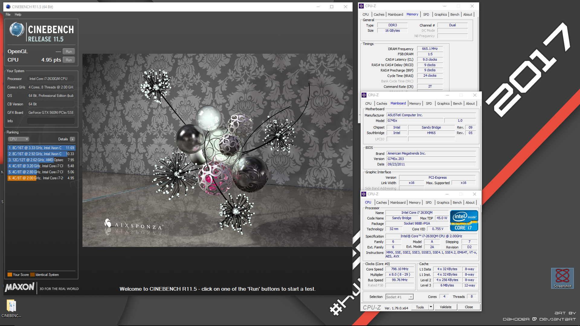
Task: Open Memory tab in middle CPU-Z window
Action: 415,104
